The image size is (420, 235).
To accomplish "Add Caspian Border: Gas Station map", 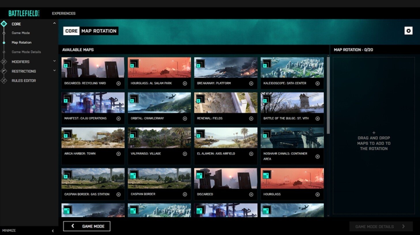I will 119,194.
